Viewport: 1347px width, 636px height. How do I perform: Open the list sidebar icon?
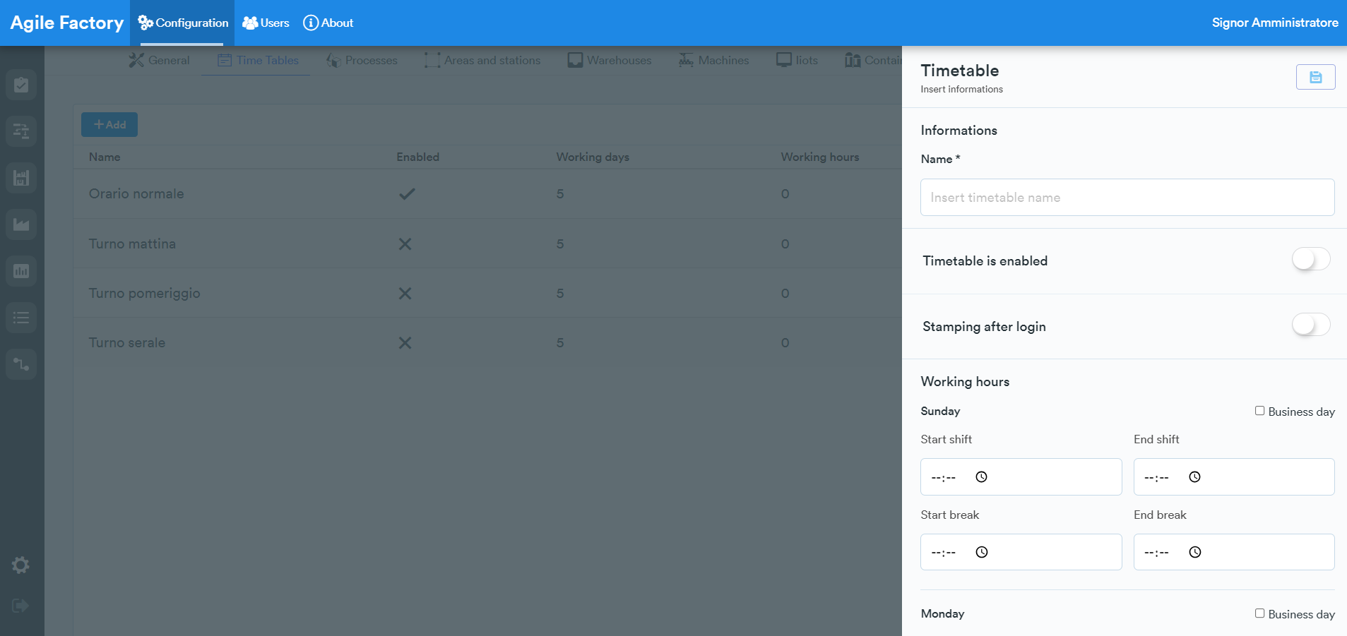coord(21,318)
